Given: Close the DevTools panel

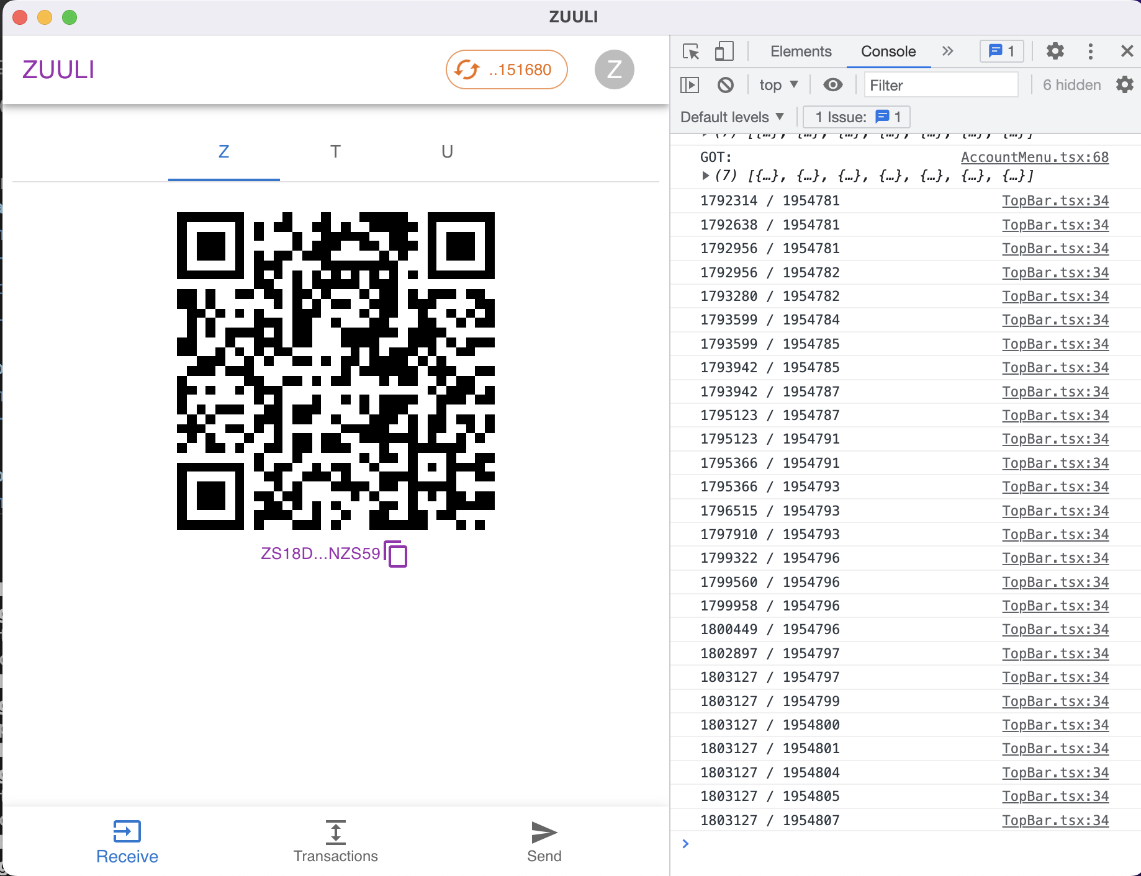Looking at the screenshot, I should click(x=1127, y=51).
